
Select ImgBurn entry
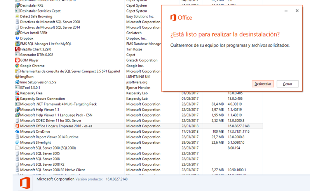click(x=27, y=76)
